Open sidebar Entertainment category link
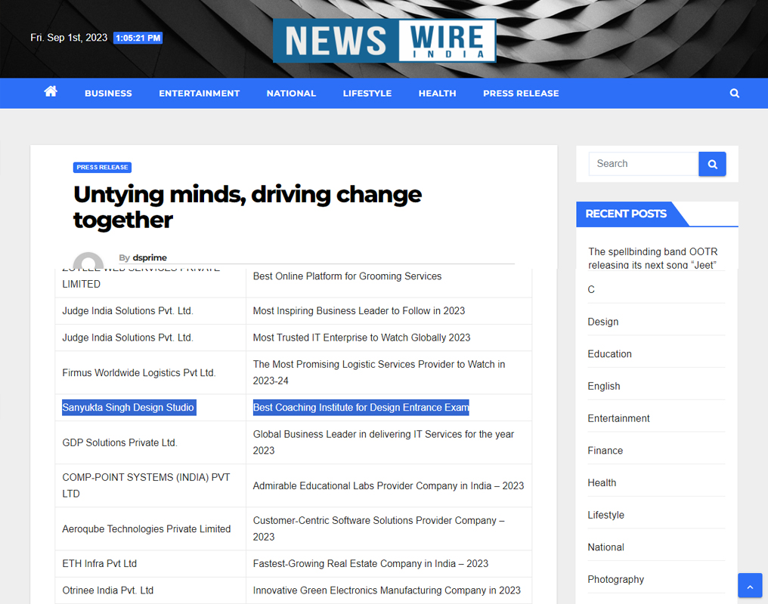 coord(618,418)
